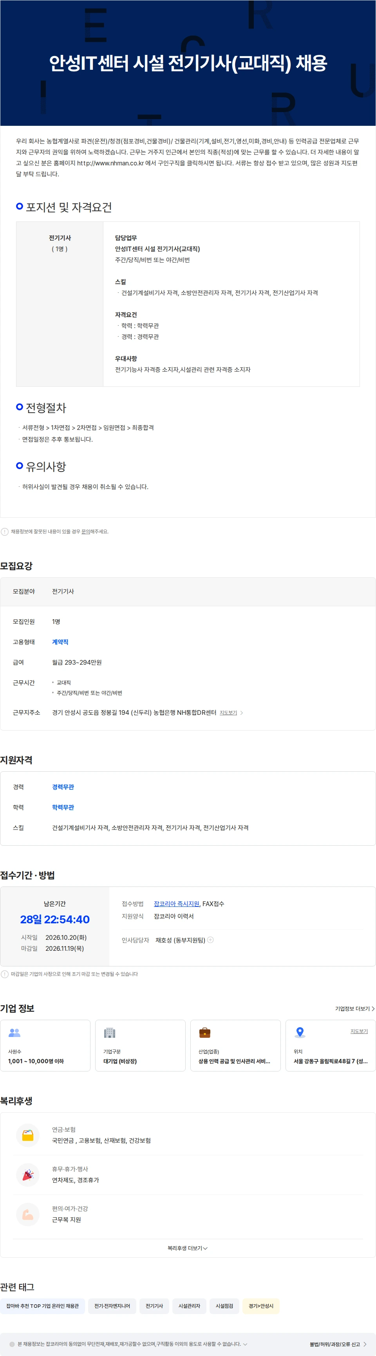
Task: Expand 복리후생 더보기
Action: pos(188,1248)
